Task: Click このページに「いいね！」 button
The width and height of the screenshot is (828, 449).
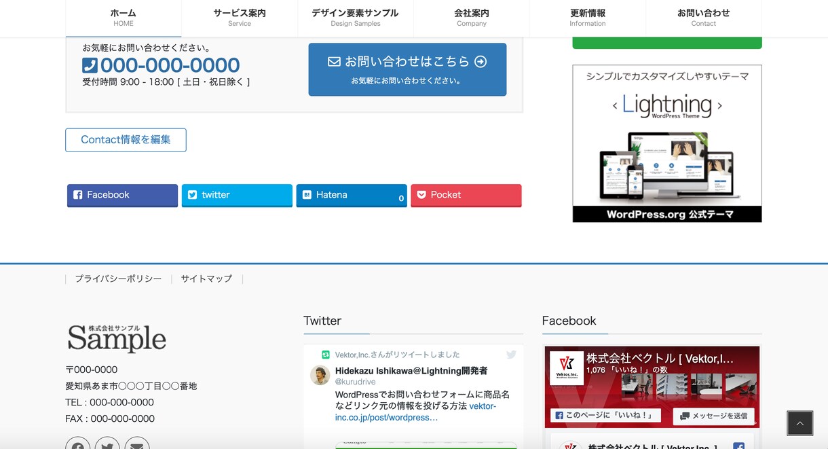Action: tap(605, 416)
